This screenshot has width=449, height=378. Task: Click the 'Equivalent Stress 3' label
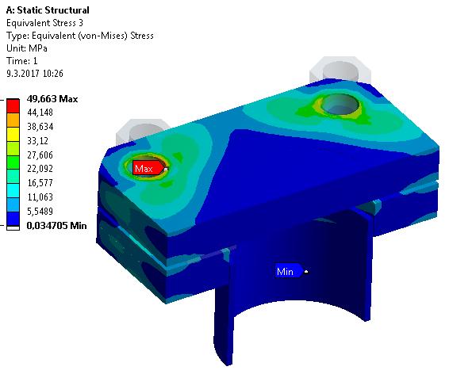point(44,23)
